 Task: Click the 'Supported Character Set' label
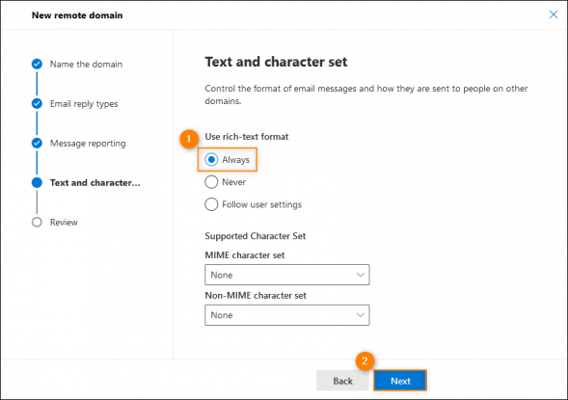coord(255,236)
